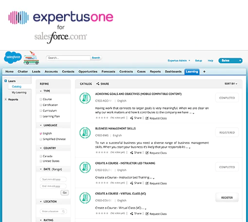Collapse the Language filter section
Screen dimensions: 248x222
41,125
